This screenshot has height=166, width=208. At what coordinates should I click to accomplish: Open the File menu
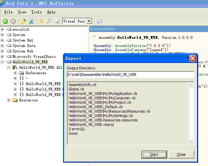(x=9, y=12)
